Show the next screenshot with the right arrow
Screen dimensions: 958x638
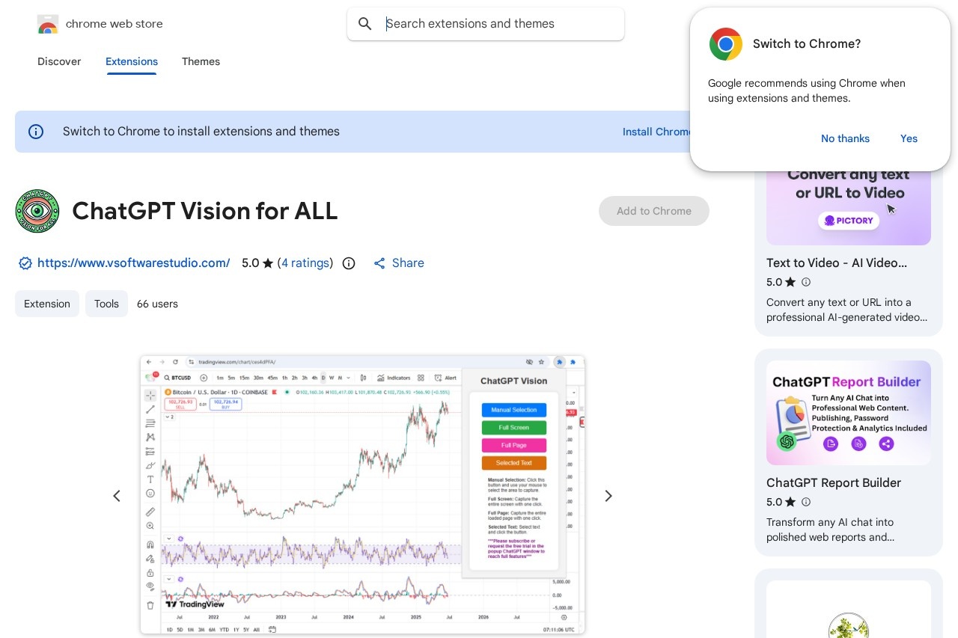608,496
